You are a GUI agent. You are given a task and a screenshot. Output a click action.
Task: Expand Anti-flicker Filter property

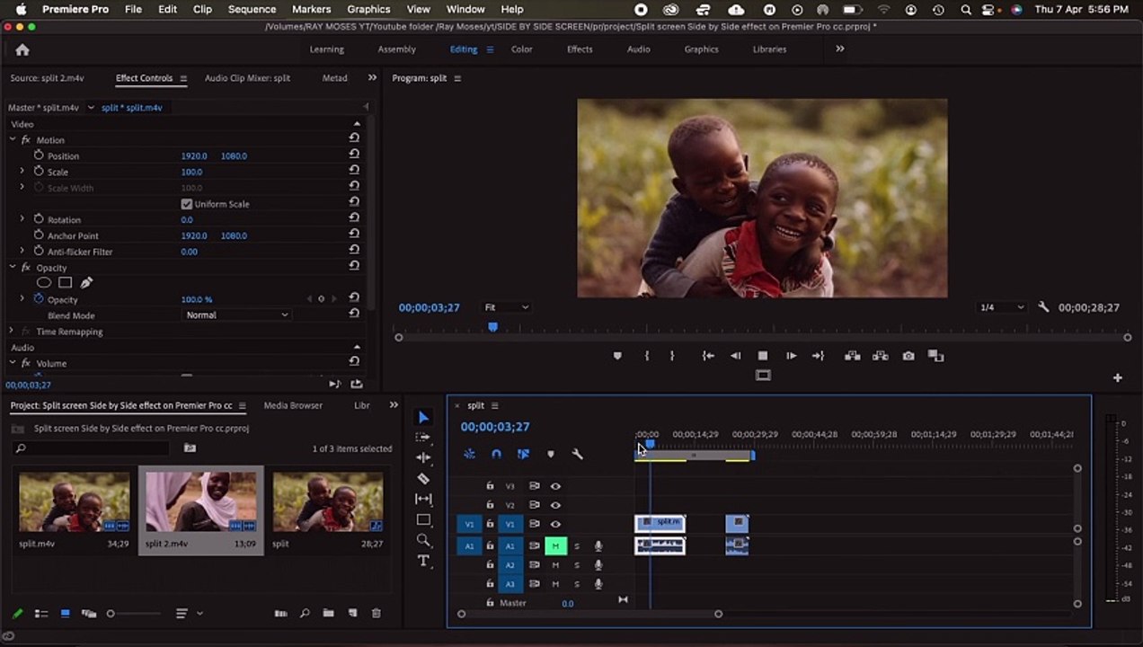click(x=22, y=252)
